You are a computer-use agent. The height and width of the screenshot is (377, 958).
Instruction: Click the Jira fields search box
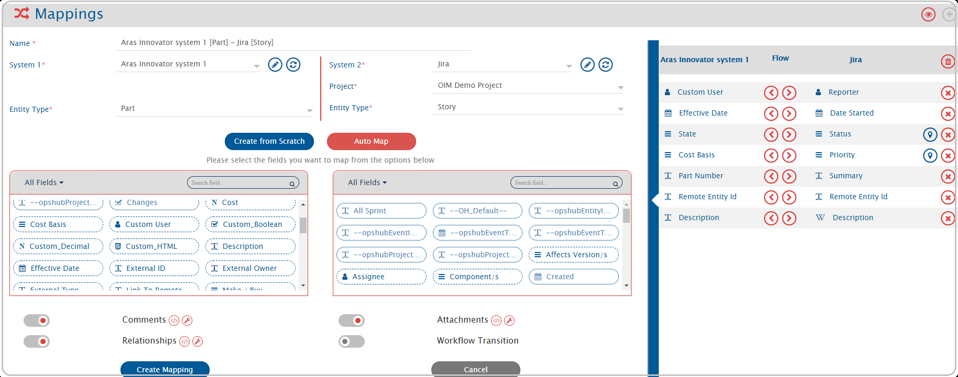pyautogui.click(x=563, y=182)
